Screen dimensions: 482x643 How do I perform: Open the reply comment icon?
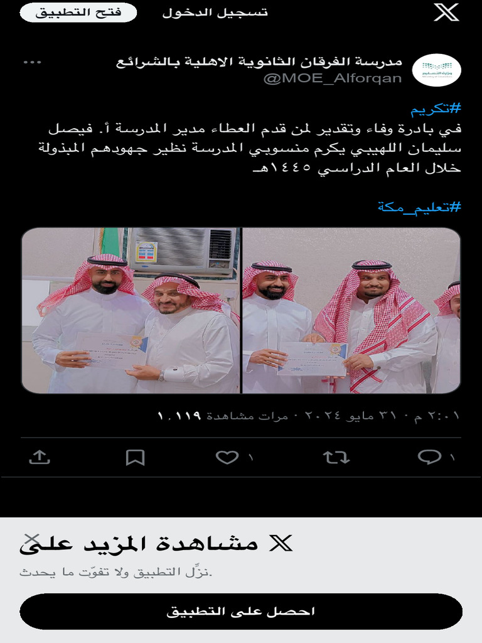tap(429, 457)
